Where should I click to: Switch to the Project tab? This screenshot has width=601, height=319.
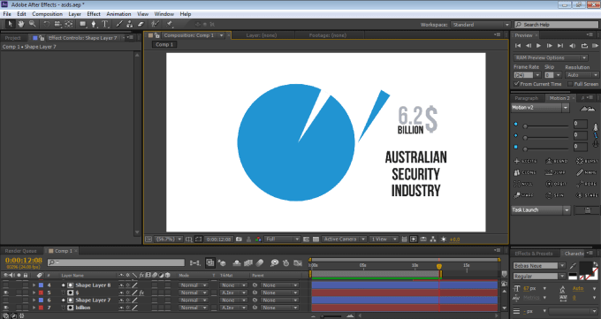12,38
